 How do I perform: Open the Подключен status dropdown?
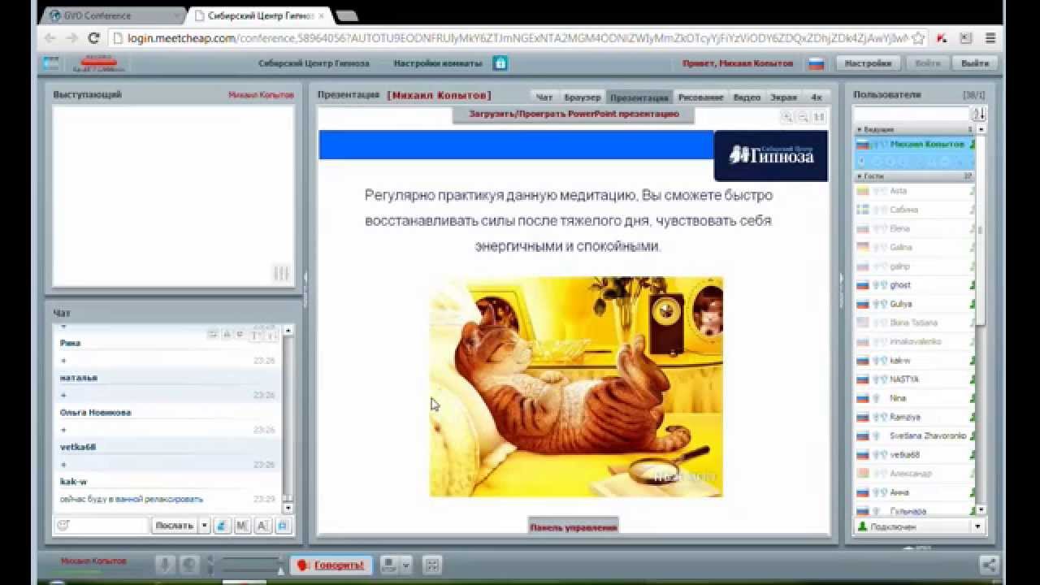(x=978, y=526)
